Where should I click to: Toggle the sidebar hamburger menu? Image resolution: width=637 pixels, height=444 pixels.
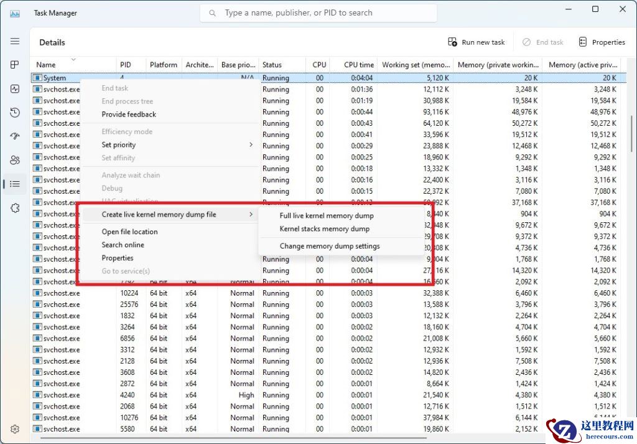pos(15,41)
